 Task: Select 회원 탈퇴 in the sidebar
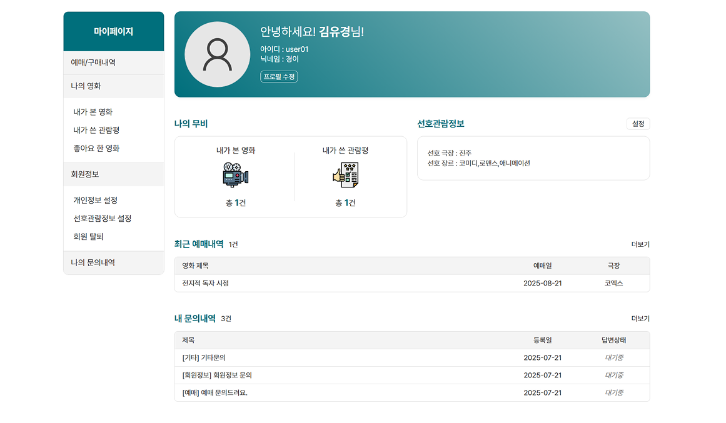click(x=88, y=237)
